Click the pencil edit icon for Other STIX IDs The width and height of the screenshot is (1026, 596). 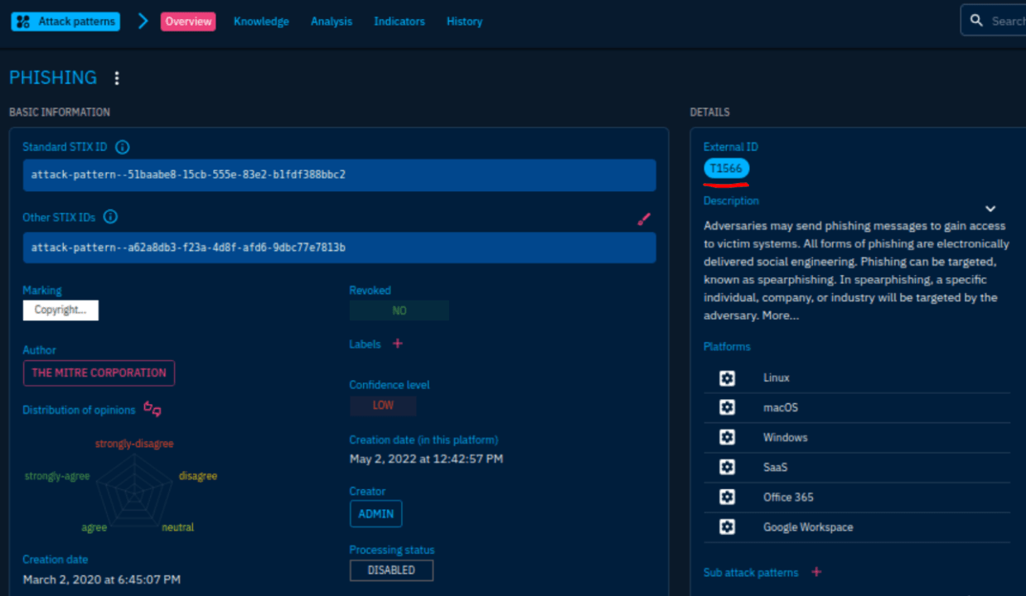pyautogui.click(x=644, y=219)
